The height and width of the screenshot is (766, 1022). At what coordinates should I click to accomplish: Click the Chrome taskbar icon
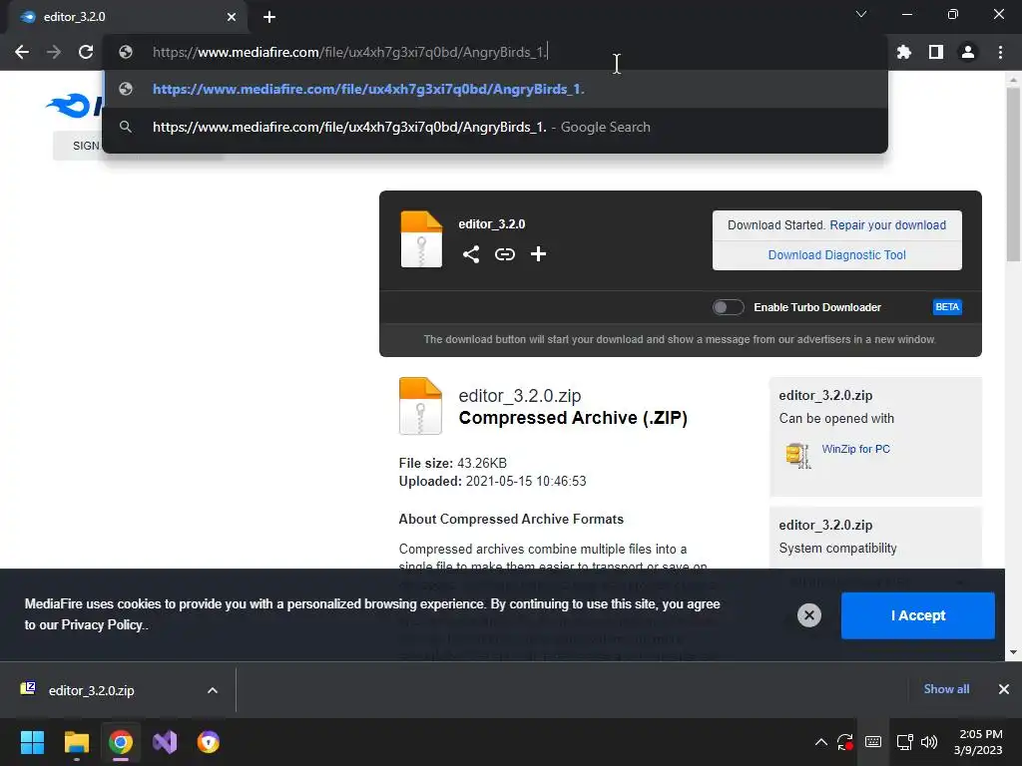click(x=121, y=742)
